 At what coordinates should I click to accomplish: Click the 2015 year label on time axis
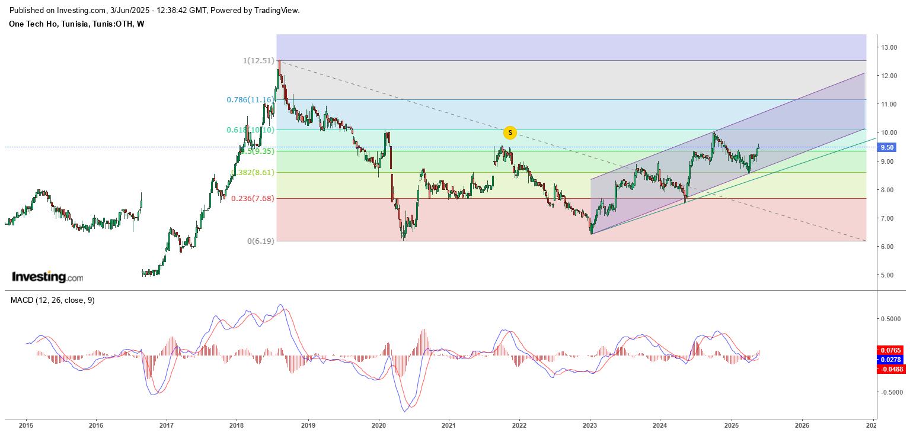(26, 425)
